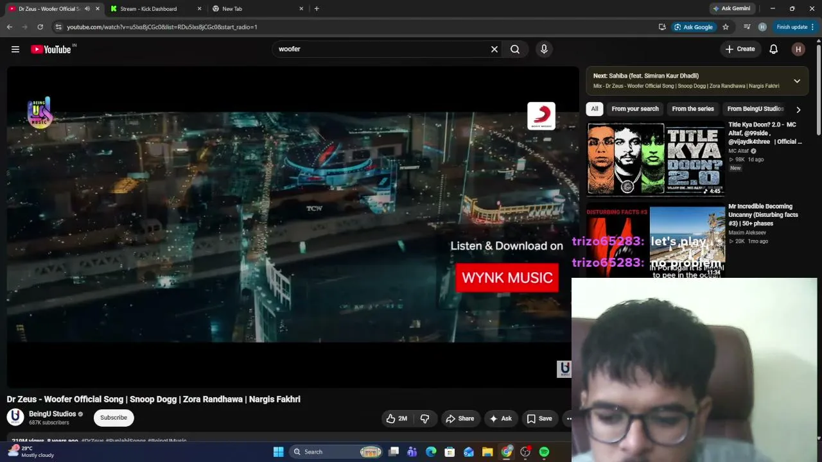This screenshot has width=822, height=462.
Task: Click the Create button
Action: click(740, 49)
